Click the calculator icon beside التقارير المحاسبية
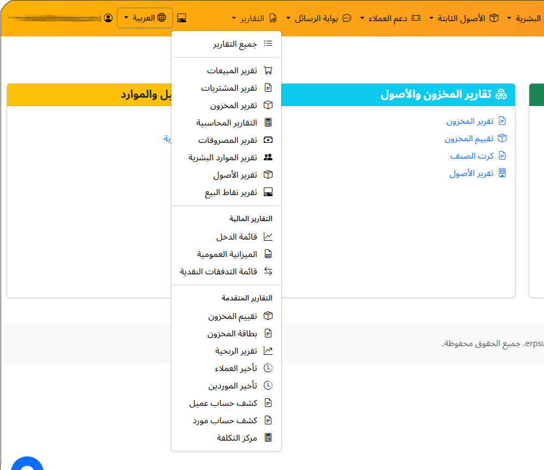Screen dimensions: 544x470 (268, 122)
